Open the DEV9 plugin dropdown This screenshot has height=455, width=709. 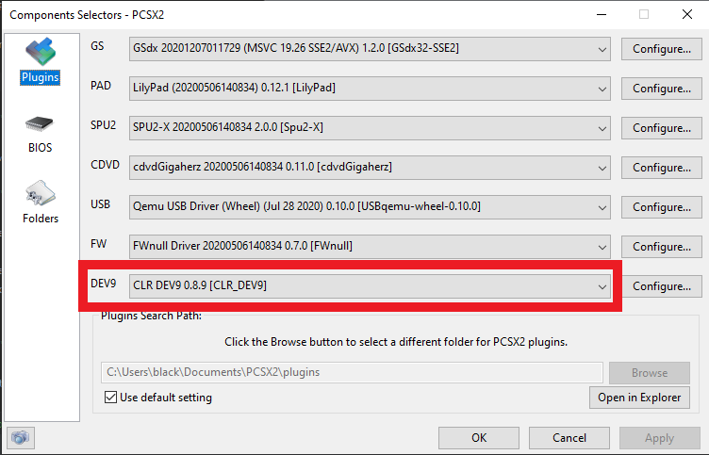[370, 286]
